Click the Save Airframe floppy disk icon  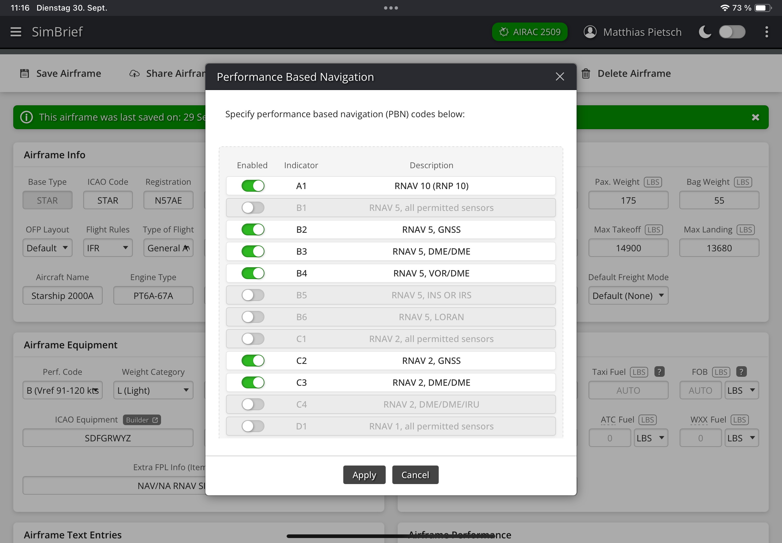pyautogui.click(x=25, y=74)
